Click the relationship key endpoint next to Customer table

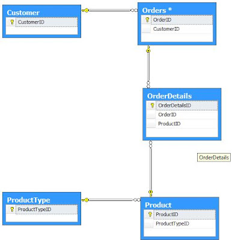point(85,10)
